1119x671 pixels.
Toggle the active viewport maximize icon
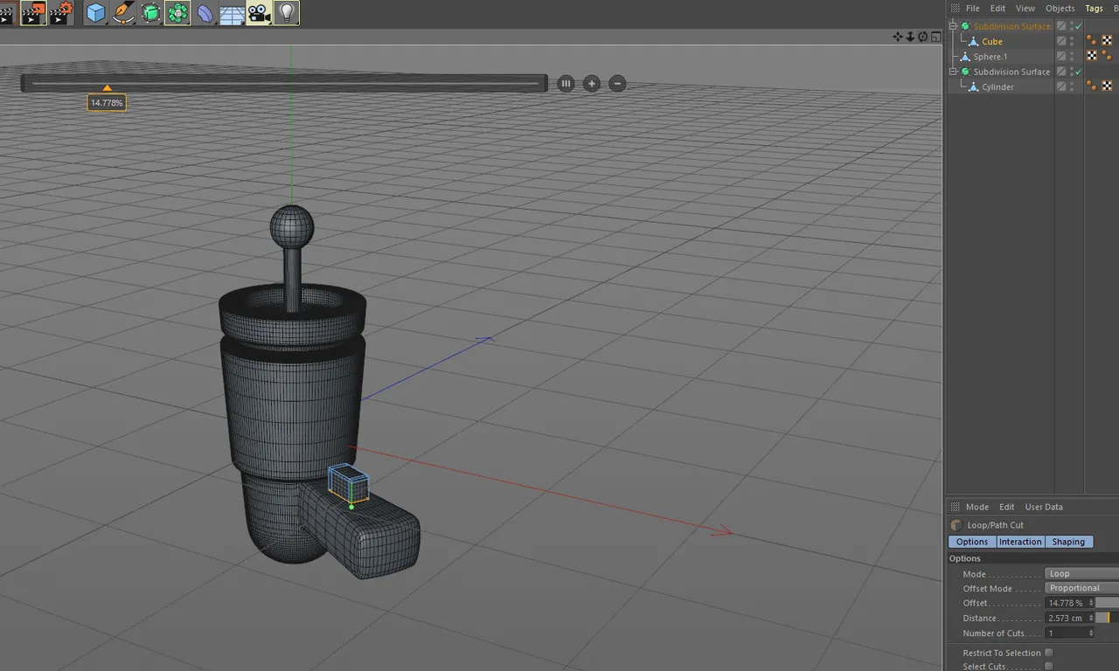pyautogui.click(x=935, y=37)
